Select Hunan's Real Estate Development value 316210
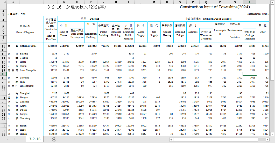275x143 pixels. pyautogui.click(x=77, y=134)
